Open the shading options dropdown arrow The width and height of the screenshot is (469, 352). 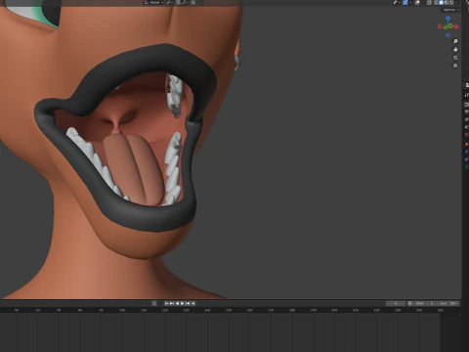456,3
